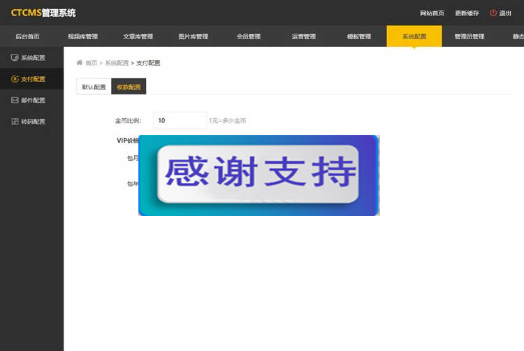Click the power icon next to 退出
This screenshot has width=524, height=351.
pyautogui.click(x=493, y=13)
